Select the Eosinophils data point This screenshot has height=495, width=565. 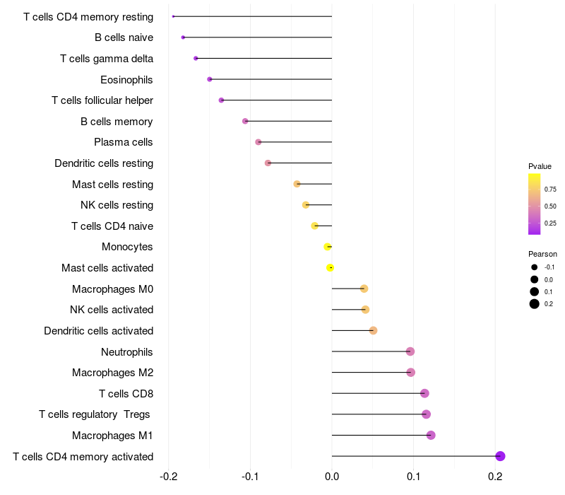point(210,79)
